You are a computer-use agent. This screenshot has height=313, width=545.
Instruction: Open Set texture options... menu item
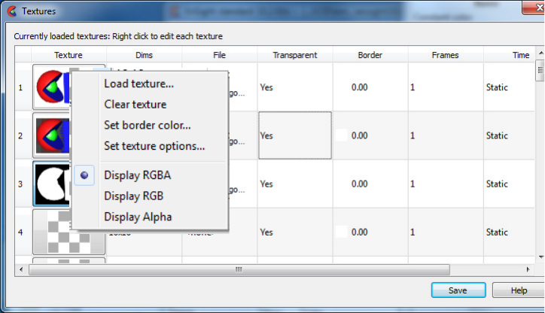154,146
